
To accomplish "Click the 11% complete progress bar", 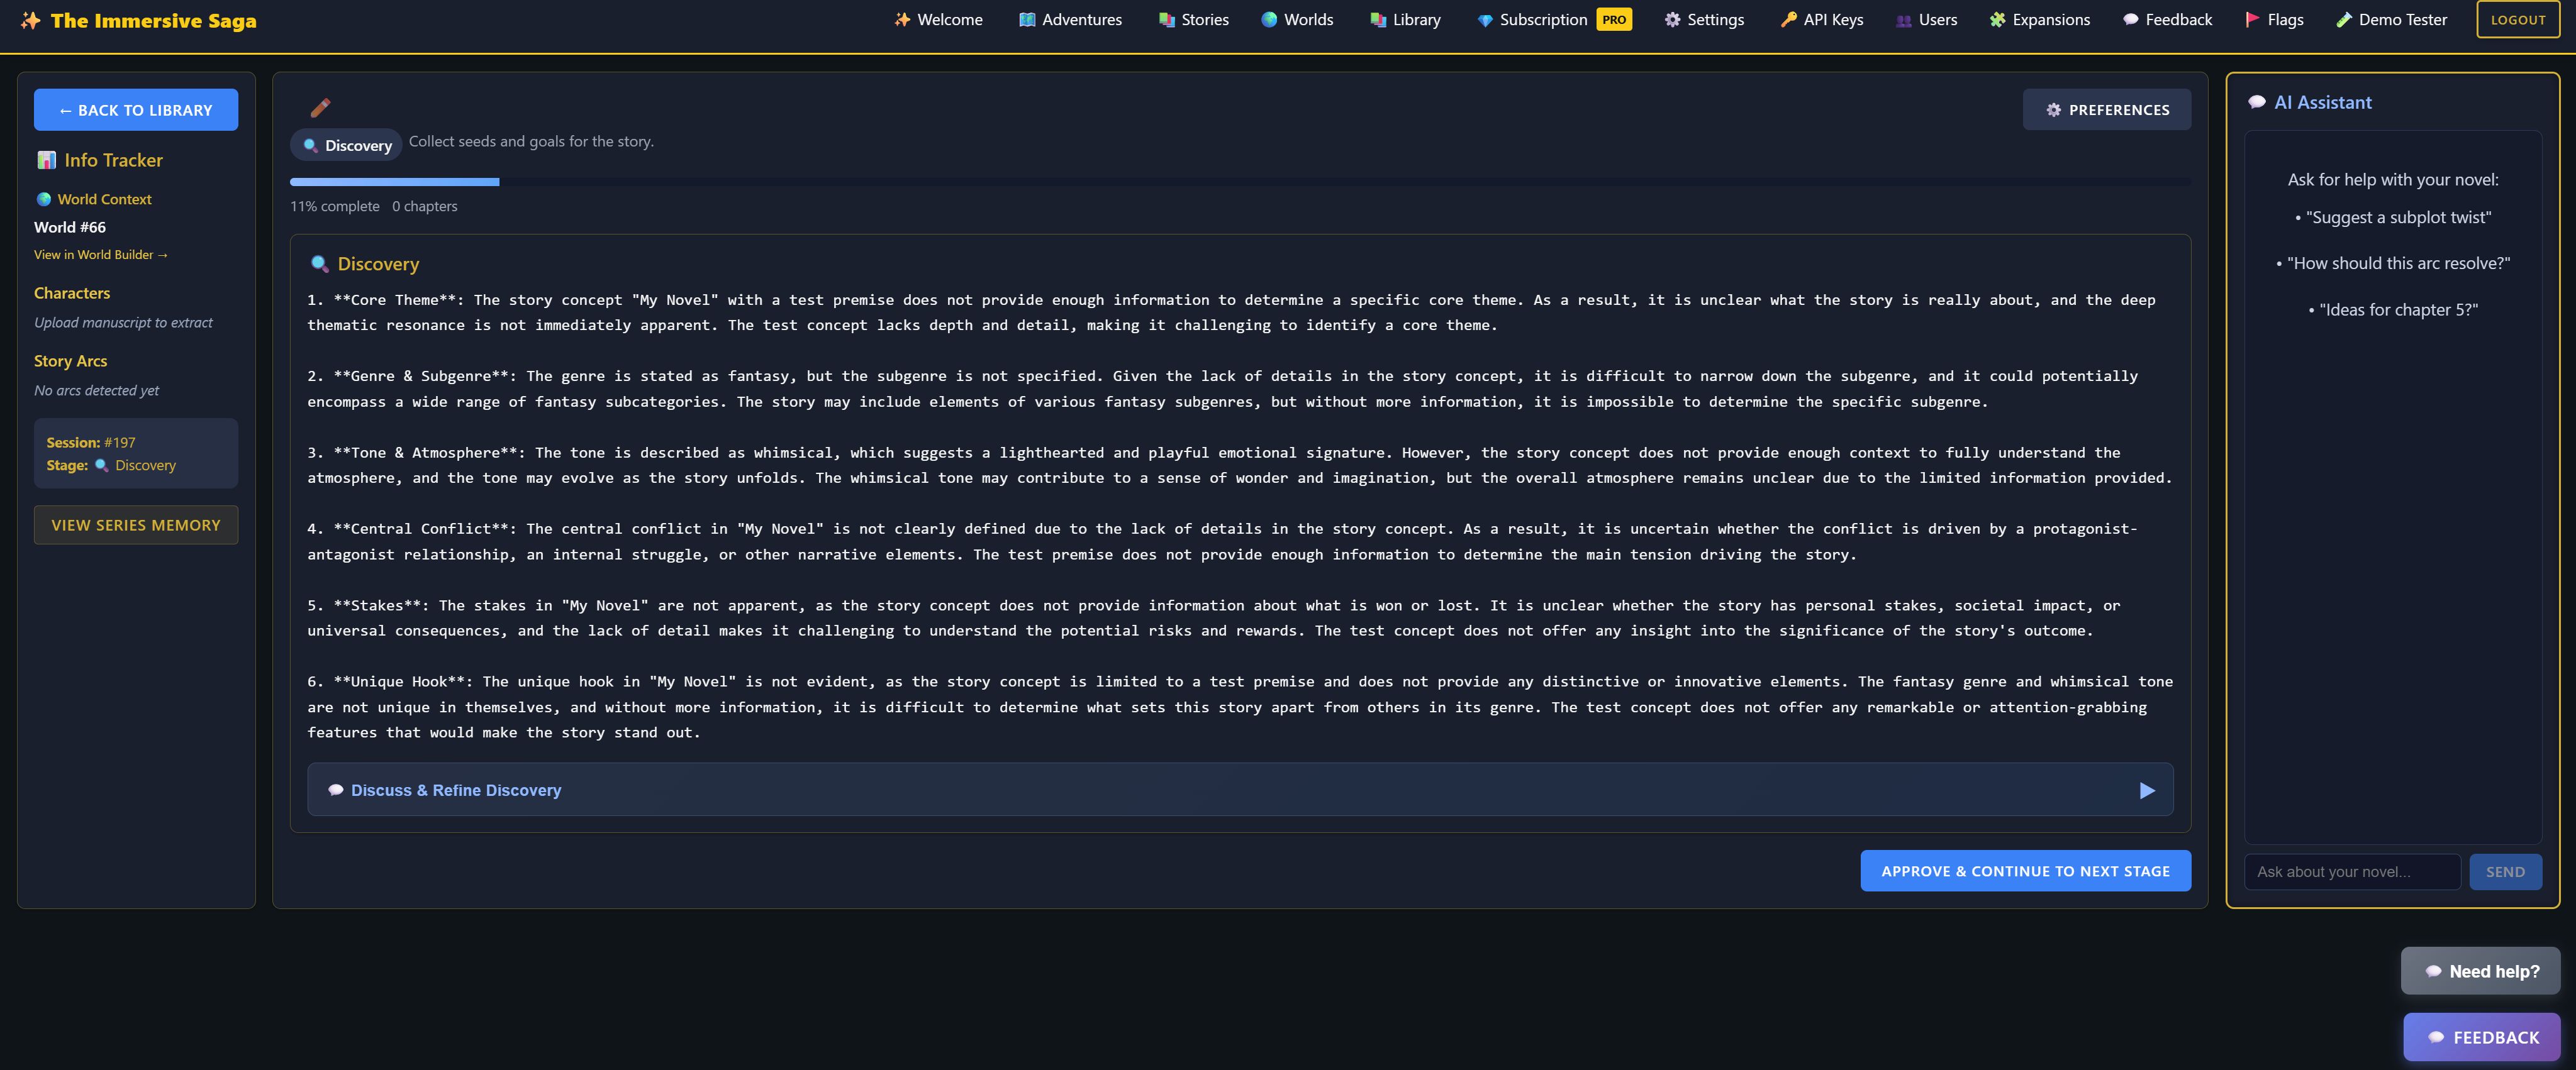I will click(394, 182).
